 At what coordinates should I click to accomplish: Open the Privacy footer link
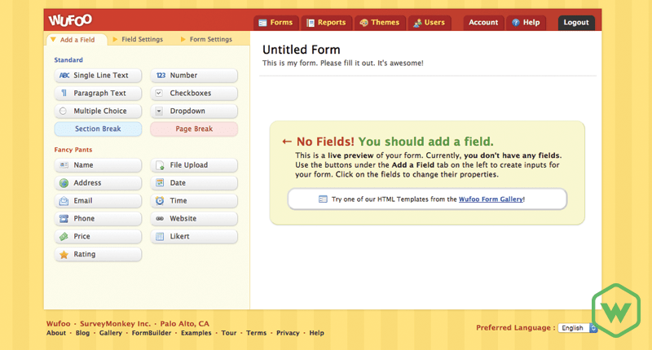288,333
